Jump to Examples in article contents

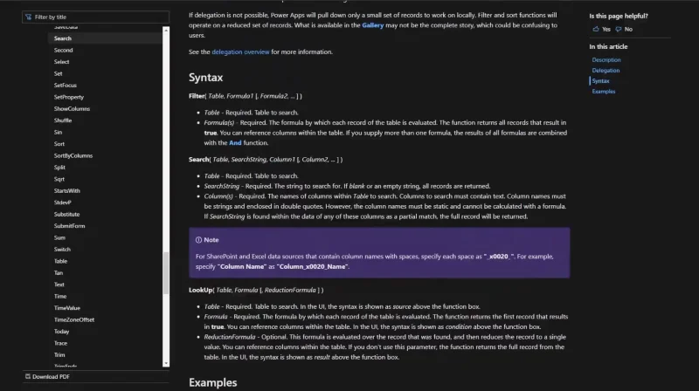pos(603,92)
